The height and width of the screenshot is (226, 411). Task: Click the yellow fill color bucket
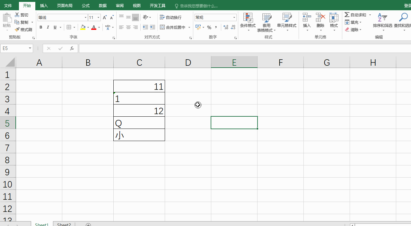[83, 28]
